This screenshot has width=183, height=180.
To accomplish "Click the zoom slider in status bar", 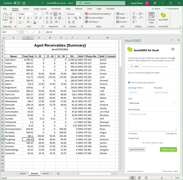I will [x=162, y=178].
